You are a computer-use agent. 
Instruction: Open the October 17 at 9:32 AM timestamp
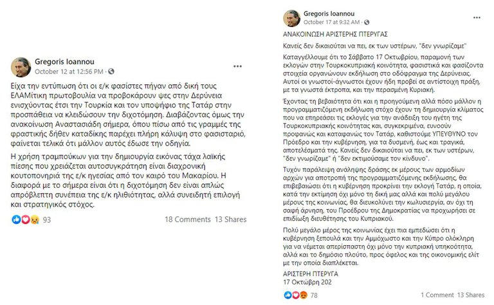pyautogui.click(x=332, y=23)
